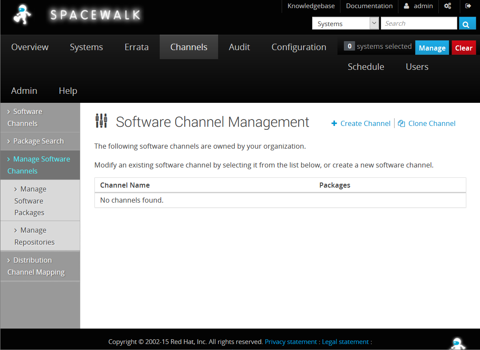Open the Systems search type dropdown

(x=345, y=24)
